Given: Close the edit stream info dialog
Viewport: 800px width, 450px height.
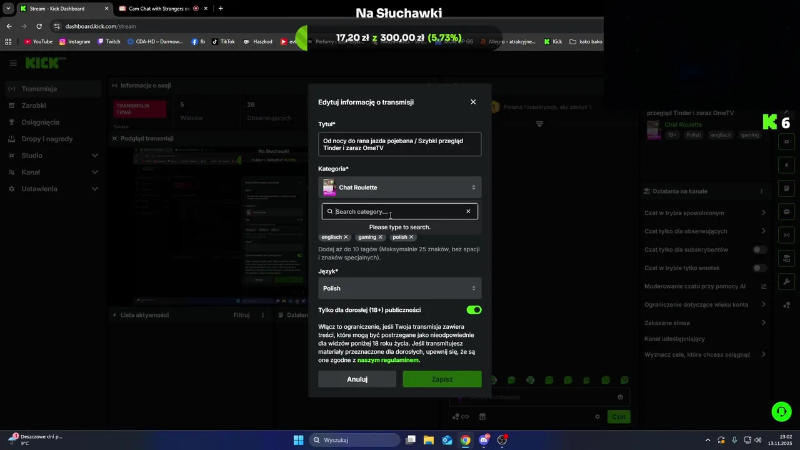Looking at the screenshot, I should click(473, 102).
